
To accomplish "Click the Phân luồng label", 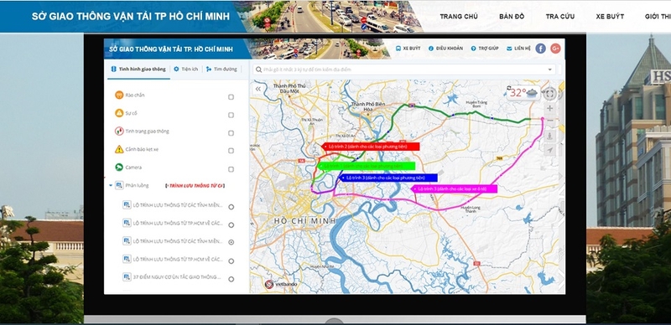I will [x=137, y=186].
